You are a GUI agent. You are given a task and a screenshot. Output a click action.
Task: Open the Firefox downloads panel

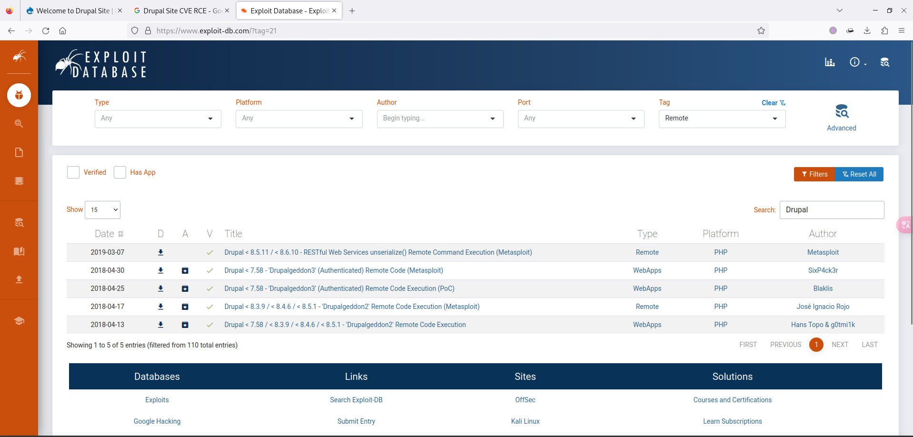867,30
